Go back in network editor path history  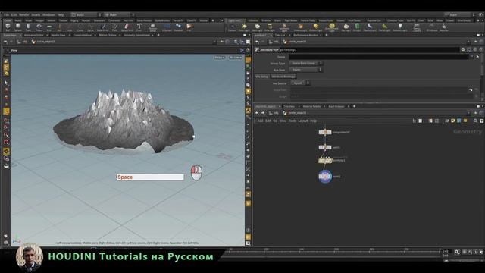[x=257, y=113]
